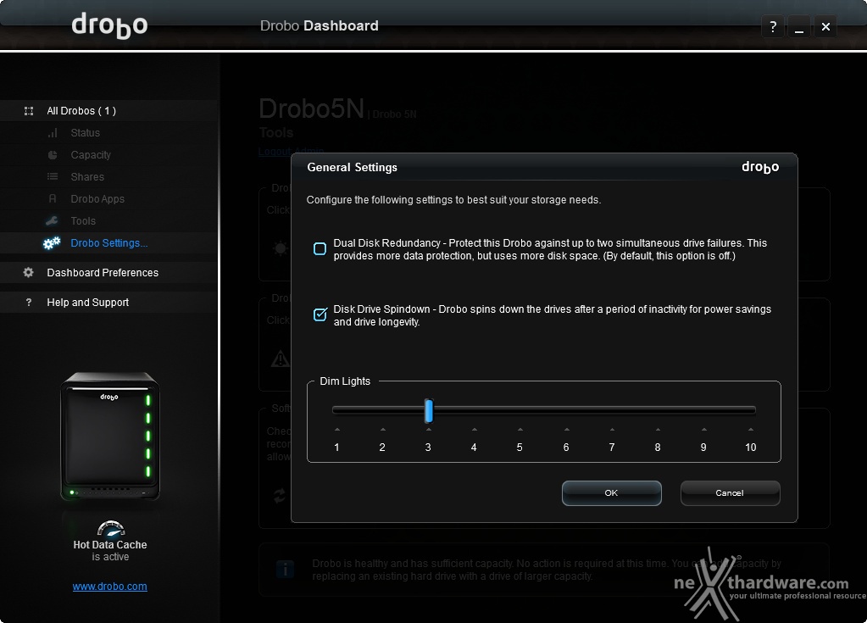Open Help and Support
867x623 pixels.
point(87,303)
